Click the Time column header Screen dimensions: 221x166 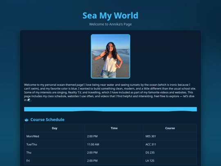(x=114, y=128)
